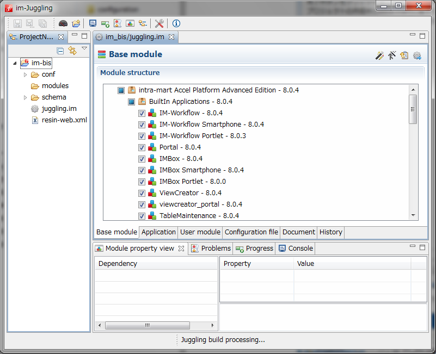The width and height of the screenshot is (436, 354).
Task: Click the Dependency scrollbar right arrow
Action: [x=212, y=325]
